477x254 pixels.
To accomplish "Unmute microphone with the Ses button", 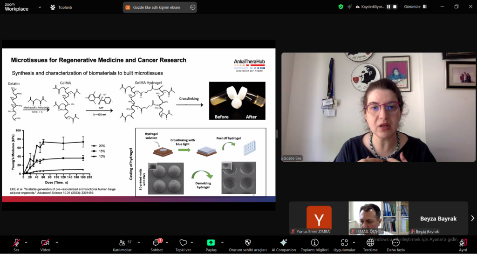I will pos(16,245).
